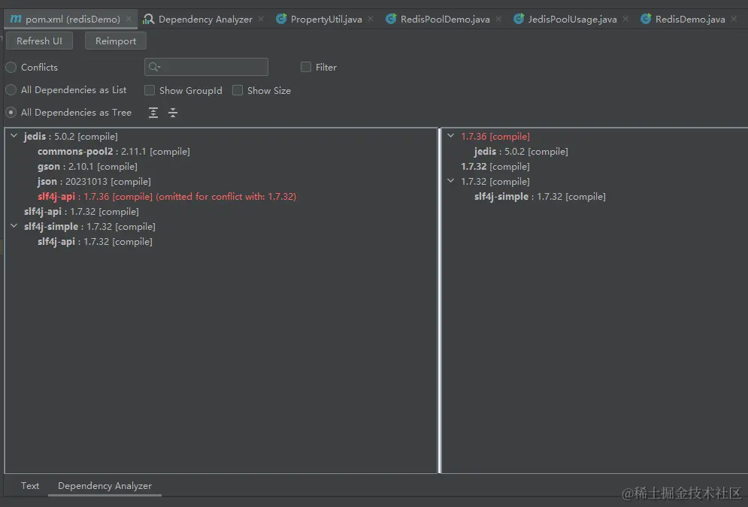Screen dimensions: 748x507
Task: Click the JedisPoolUsage.java class icon
Action: [x=519, y=19]
